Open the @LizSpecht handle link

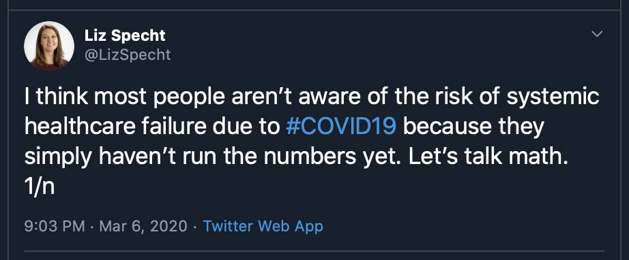(x=128, y=55)
